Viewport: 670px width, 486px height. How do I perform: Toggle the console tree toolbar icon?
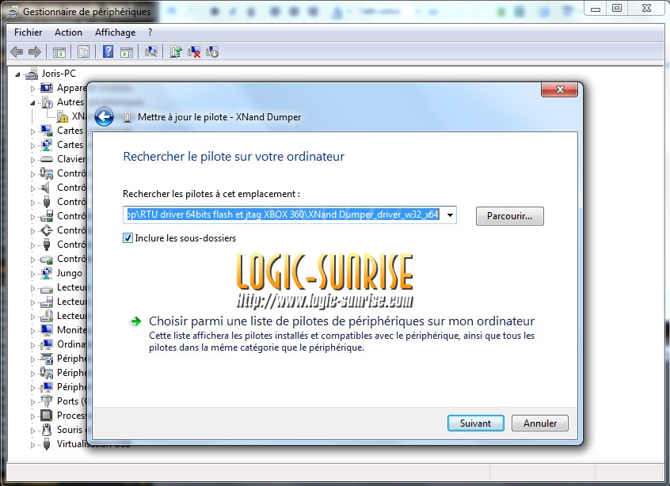[x=59, y=52]
